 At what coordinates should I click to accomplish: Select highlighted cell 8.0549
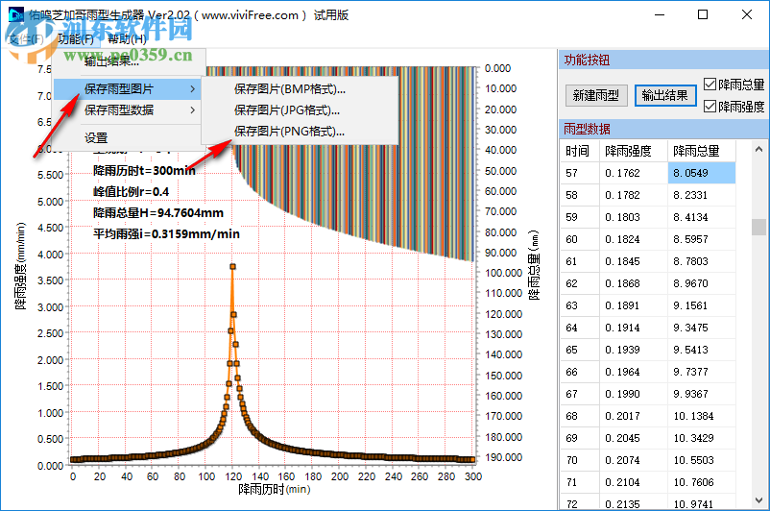pos(701,173)
